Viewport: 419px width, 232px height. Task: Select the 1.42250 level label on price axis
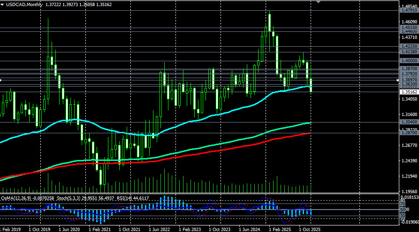coord(409,46)
